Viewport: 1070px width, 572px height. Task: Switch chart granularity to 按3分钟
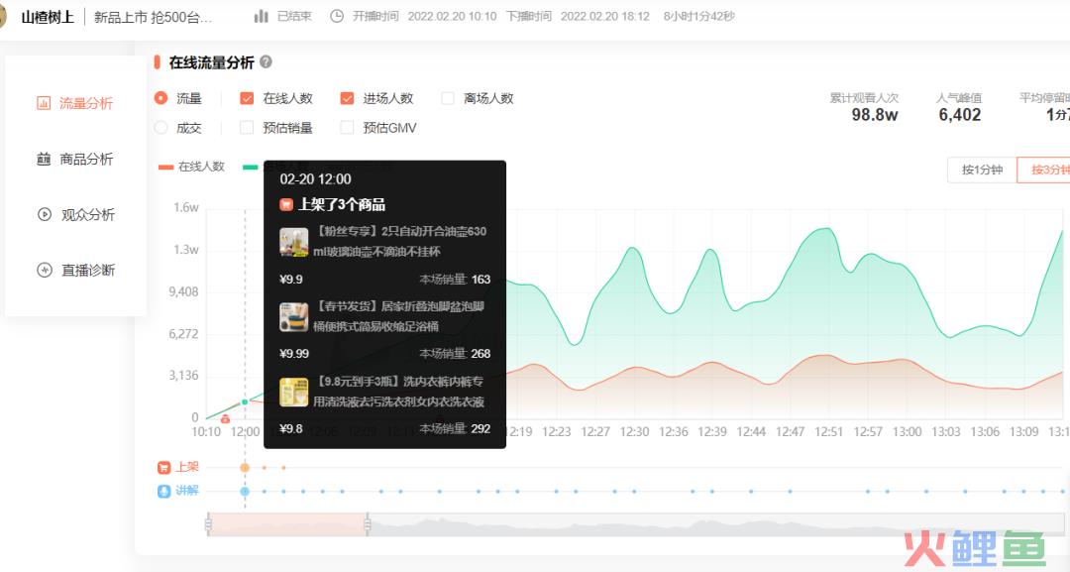(1044, 170)
